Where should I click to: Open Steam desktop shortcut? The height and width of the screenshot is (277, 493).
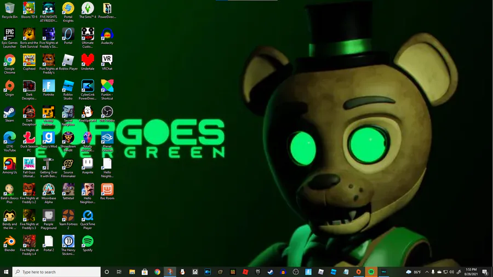[10, 114]
